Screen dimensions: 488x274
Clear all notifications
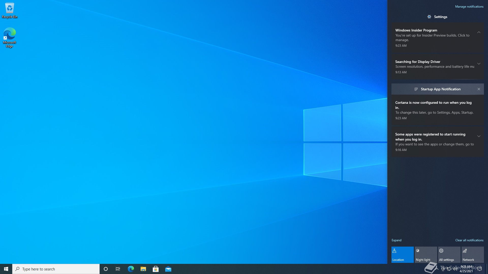pos(469,240)
